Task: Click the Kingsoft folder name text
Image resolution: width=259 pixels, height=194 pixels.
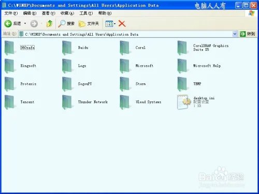Action: (x=28, y=66)
